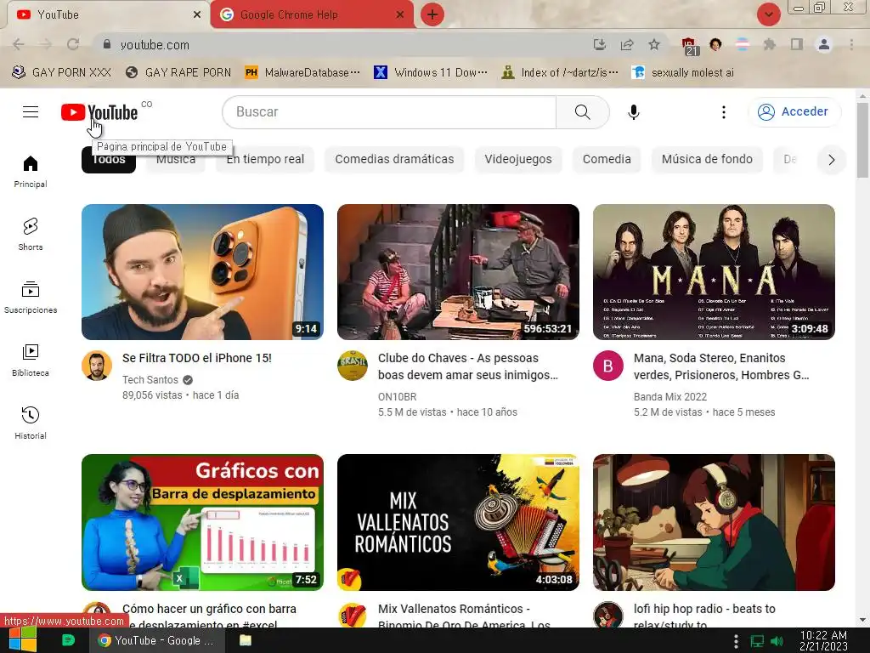Click the YouTube - Google Chrome taskbar item
Viewport: 870px width, 653px height.
[x=157, y=640]
